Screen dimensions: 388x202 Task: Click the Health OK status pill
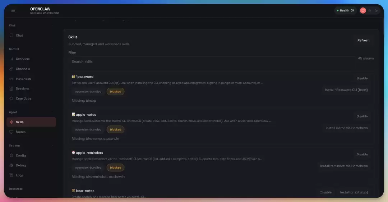[346, 10]
